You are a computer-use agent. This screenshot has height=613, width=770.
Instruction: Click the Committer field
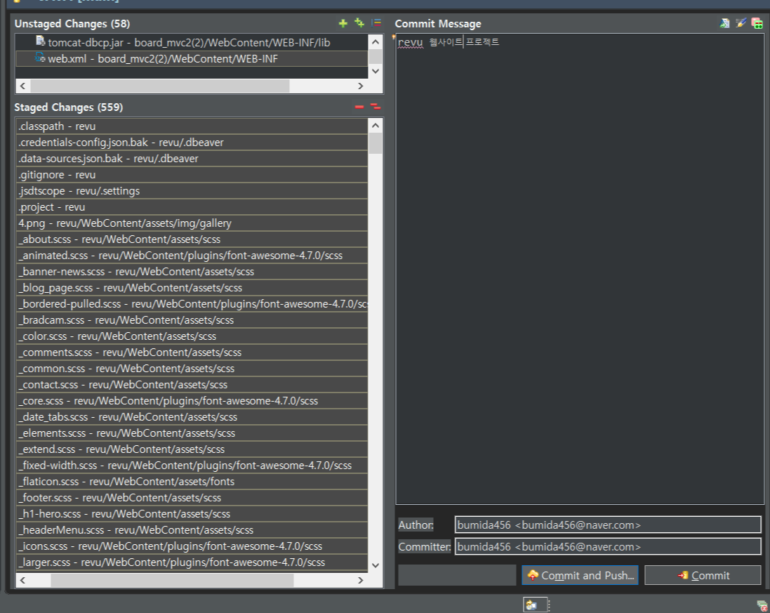point(608,546)
